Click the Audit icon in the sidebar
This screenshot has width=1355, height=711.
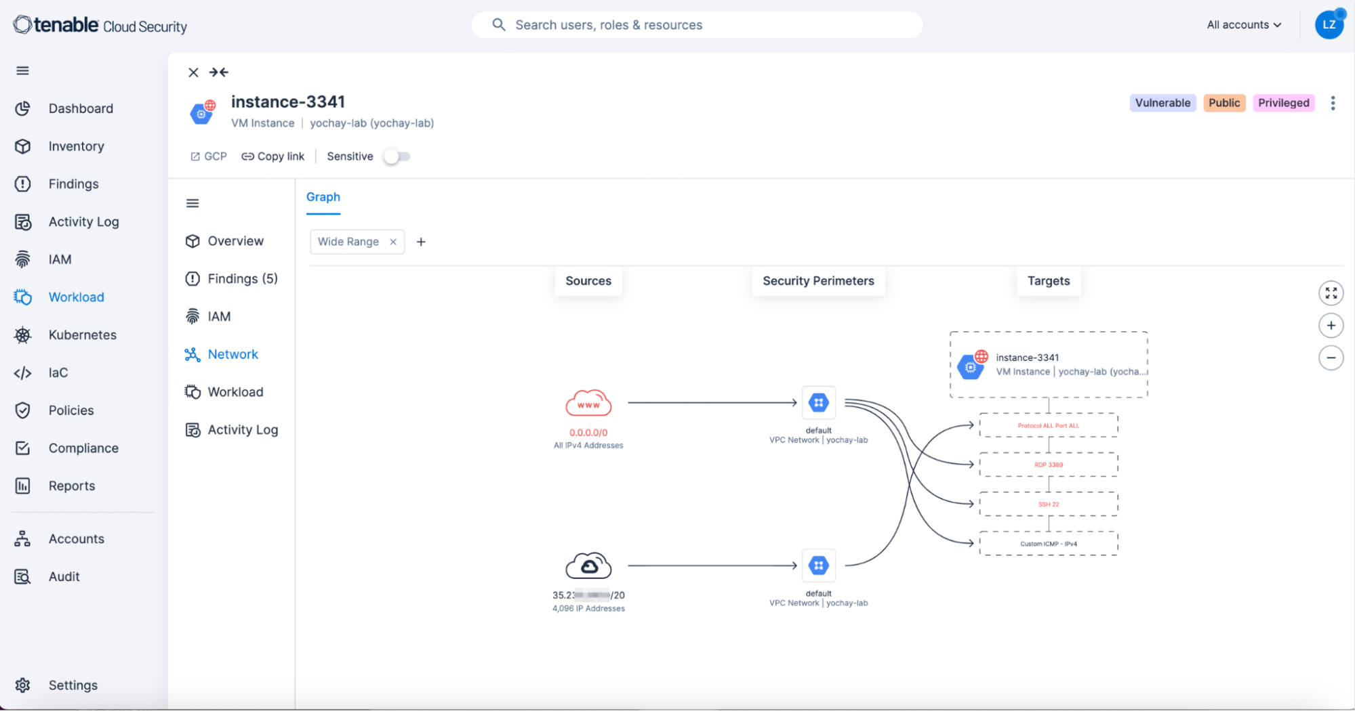click(22, 576)
